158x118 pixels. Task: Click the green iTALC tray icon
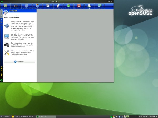pyautogui.click(x=111, y=117)
